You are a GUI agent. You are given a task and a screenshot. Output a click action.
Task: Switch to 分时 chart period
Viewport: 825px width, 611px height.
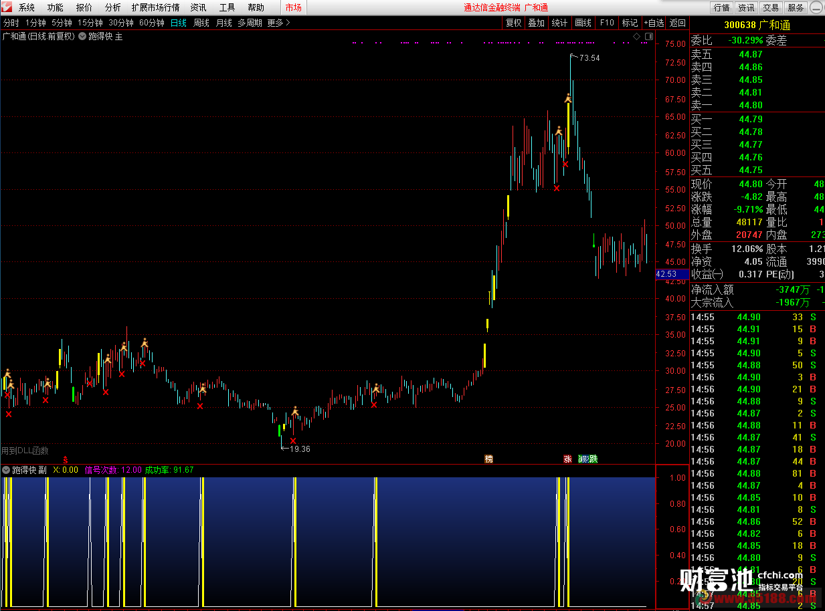coord(11,23)
